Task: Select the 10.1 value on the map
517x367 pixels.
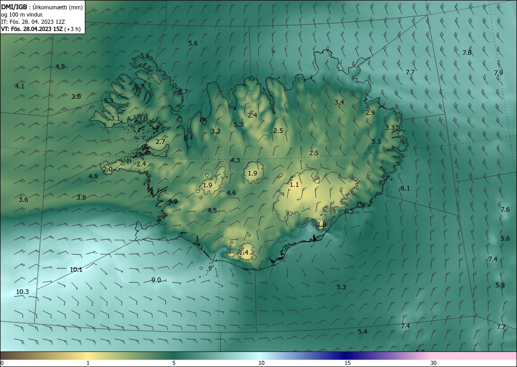Action: coord(76,269)
